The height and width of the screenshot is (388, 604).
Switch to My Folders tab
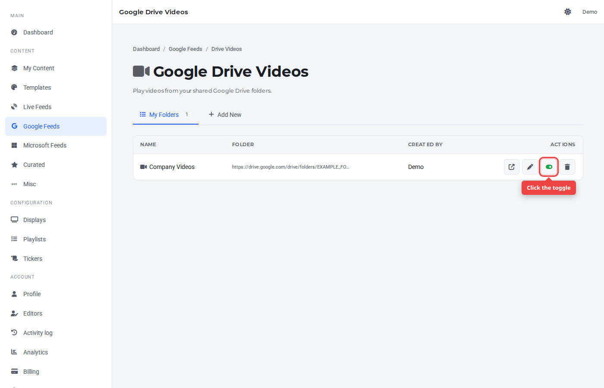[x=166, y=115]
